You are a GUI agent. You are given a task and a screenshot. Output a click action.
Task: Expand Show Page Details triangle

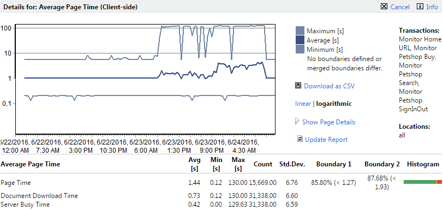297,122
